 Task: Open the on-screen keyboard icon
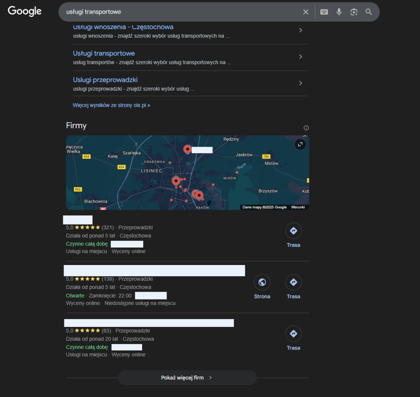tap(324, 12)
